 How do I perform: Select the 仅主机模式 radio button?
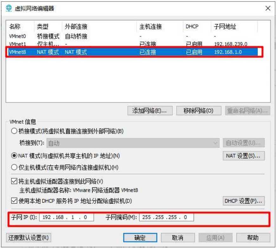tap(14, 167)
